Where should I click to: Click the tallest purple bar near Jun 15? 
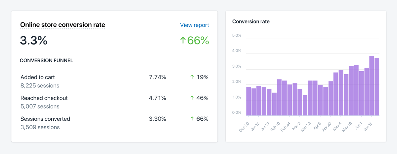click(x=372, y=86)
